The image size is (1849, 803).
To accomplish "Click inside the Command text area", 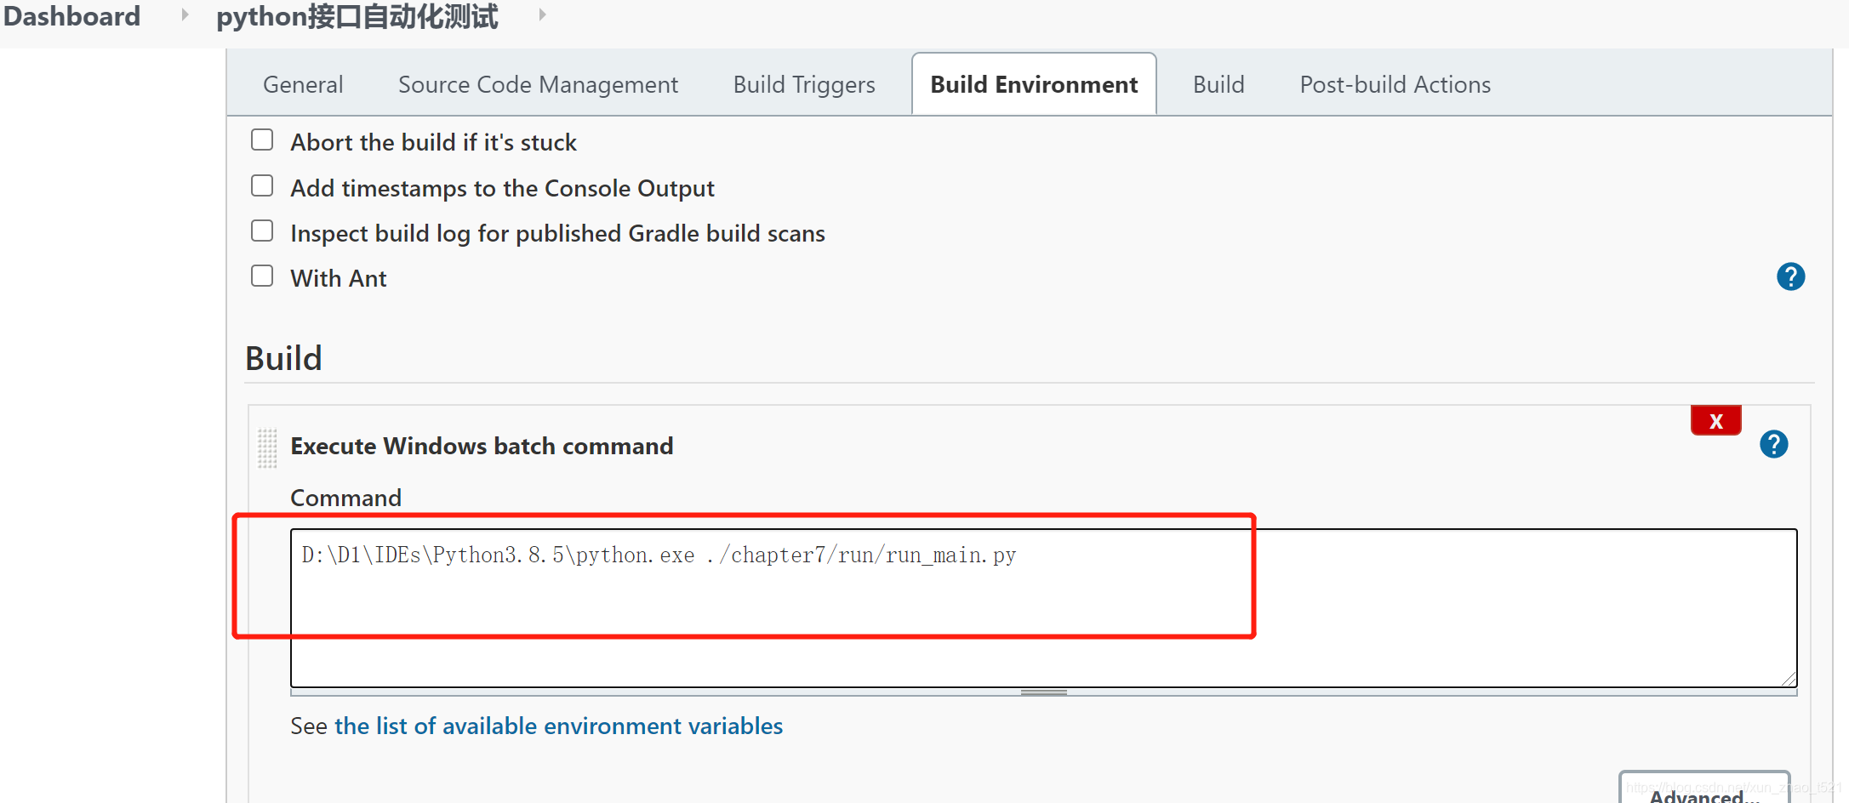I will pos(1043,607).
